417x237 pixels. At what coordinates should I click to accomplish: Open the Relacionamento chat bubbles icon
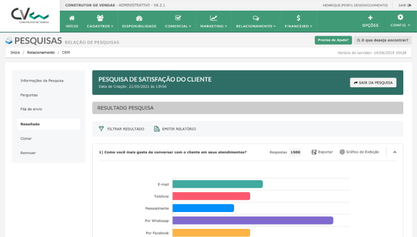click(x=256, y=18)
